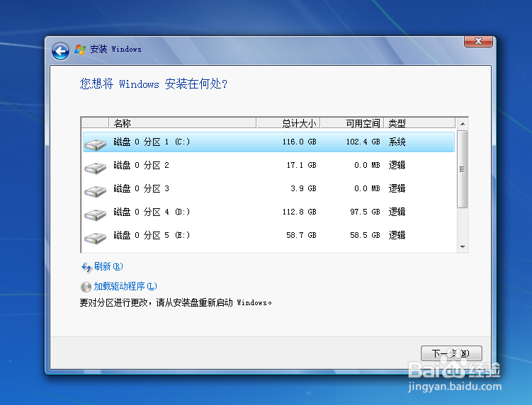Click 0.0 MB free space for 分区 3
532x405 pixels.
(367, 188)
